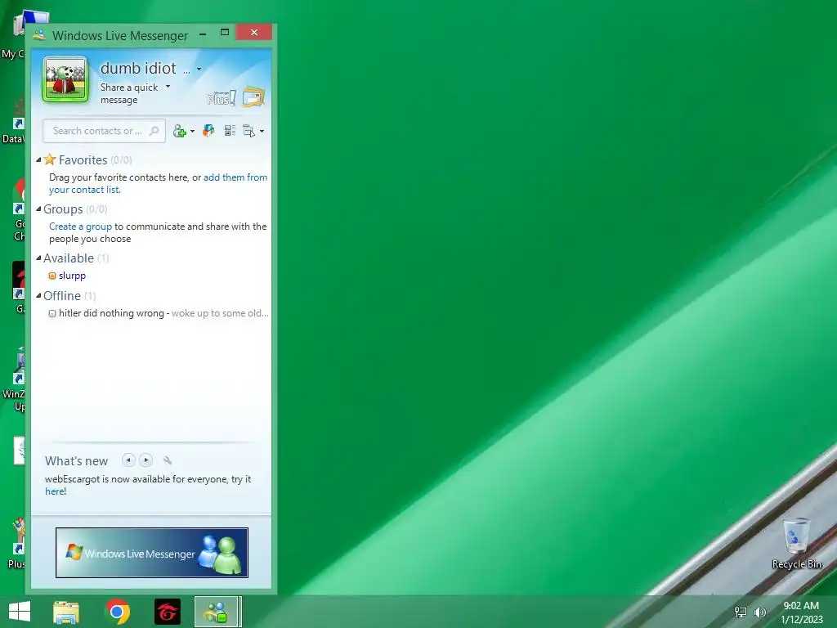The image size is (837, 628).
Task: Click the Windows Live Messenger banner ad
Action: tap(151, 553)
